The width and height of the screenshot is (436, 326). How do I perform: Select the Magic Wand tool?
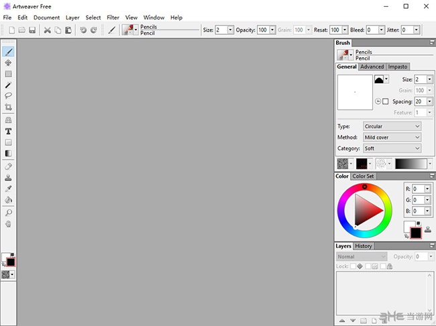[8, 85]
